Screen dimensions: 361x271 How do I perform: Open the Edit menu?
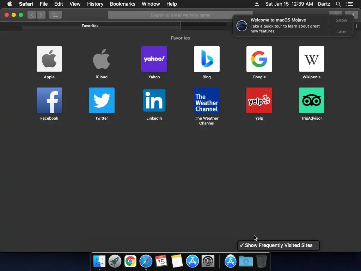click(59, 4)
